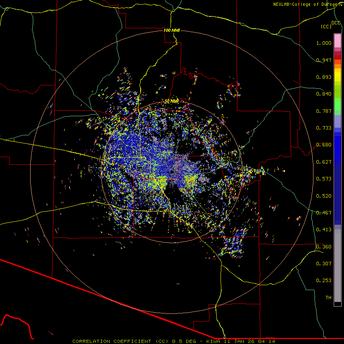The height and width of the screenshot is (344, 344).
Task: Click the 0.840 value on the color scale
Action: point(324,94)
